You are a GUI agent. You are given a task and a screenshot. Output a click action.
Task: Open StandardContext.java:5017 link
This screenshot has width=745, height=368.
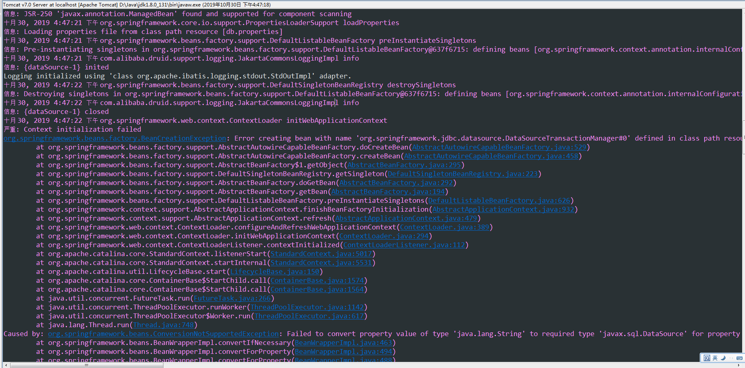321,254
